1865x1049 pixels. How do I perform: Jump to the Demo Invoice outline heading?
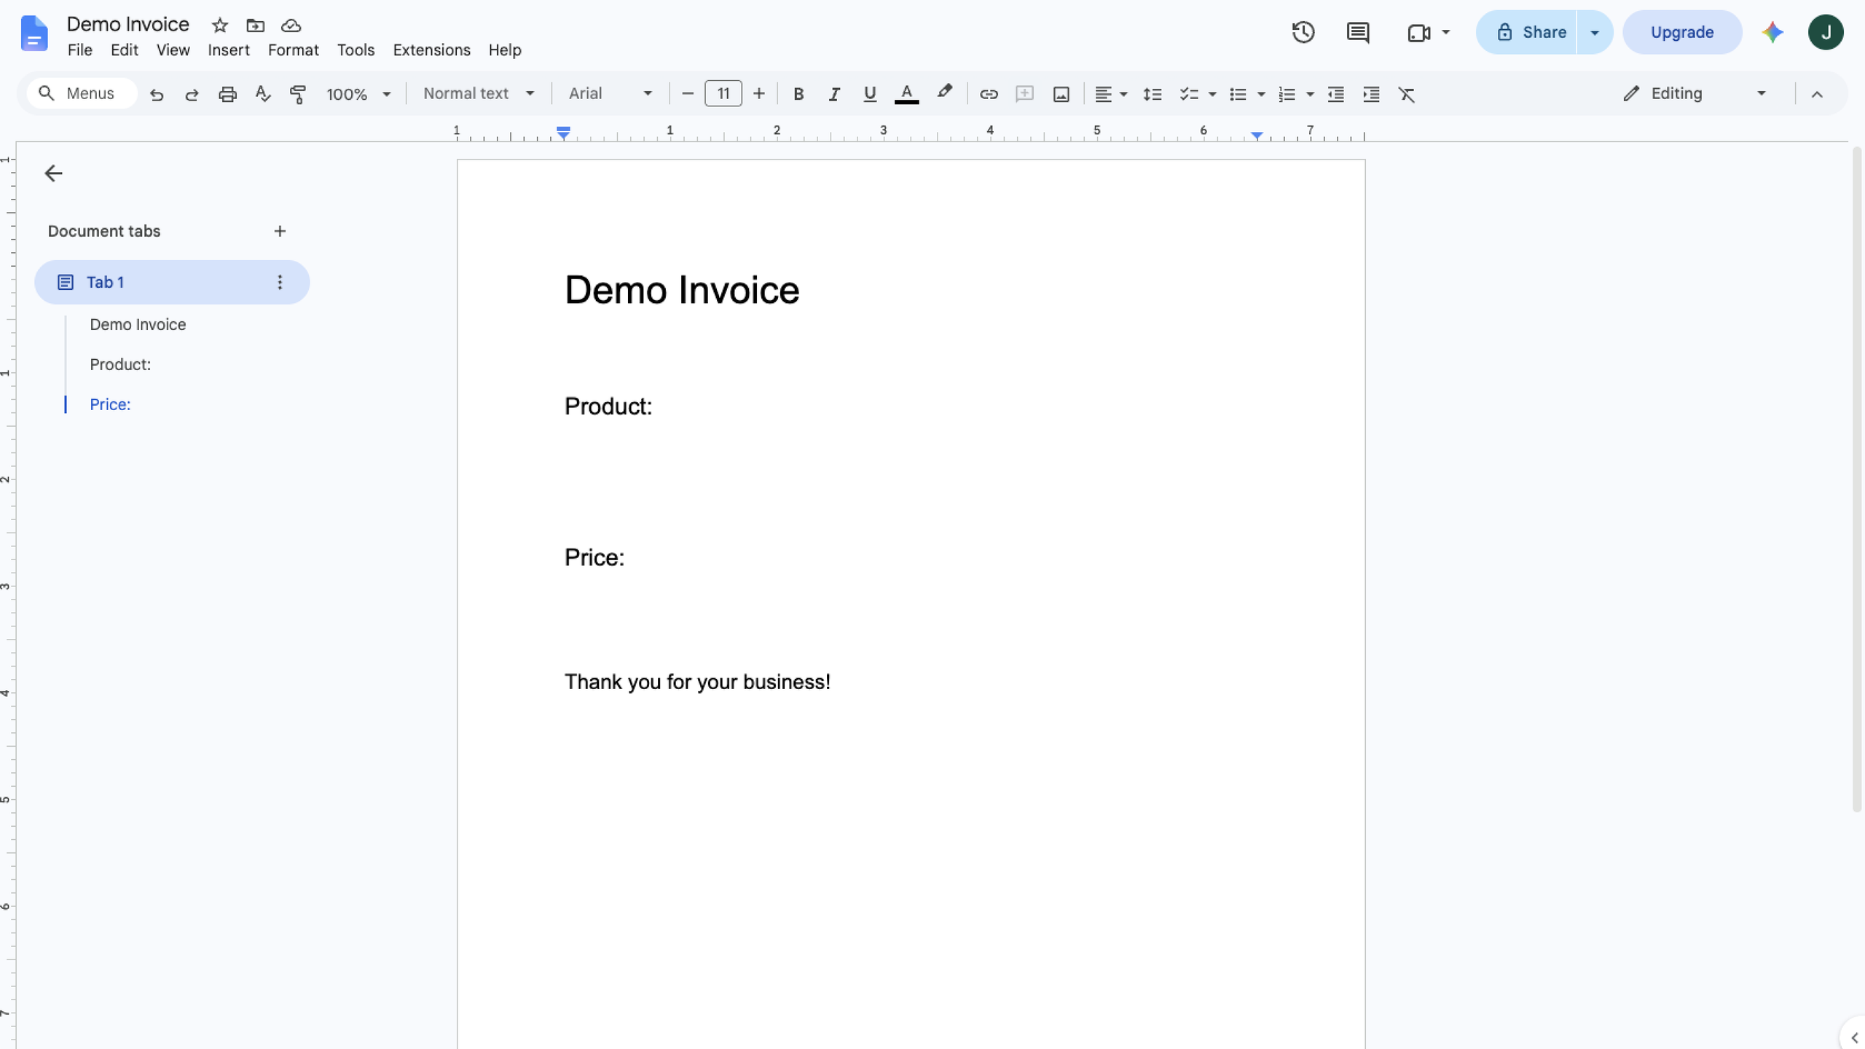138,325
